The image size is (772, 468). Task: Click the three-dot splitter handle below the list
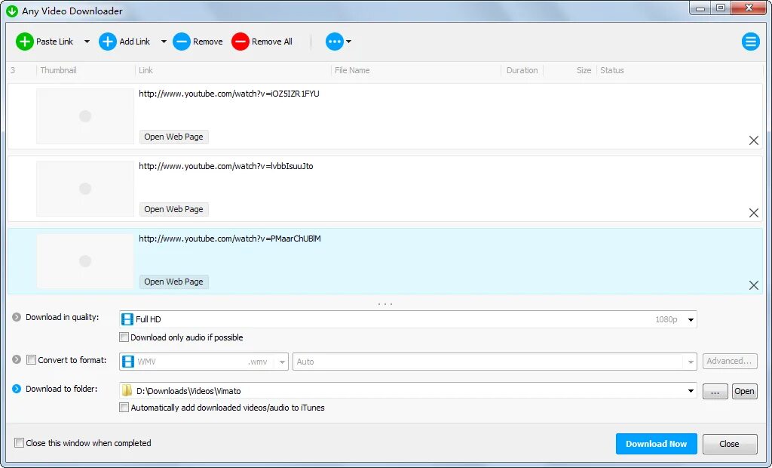pos(385,303)
